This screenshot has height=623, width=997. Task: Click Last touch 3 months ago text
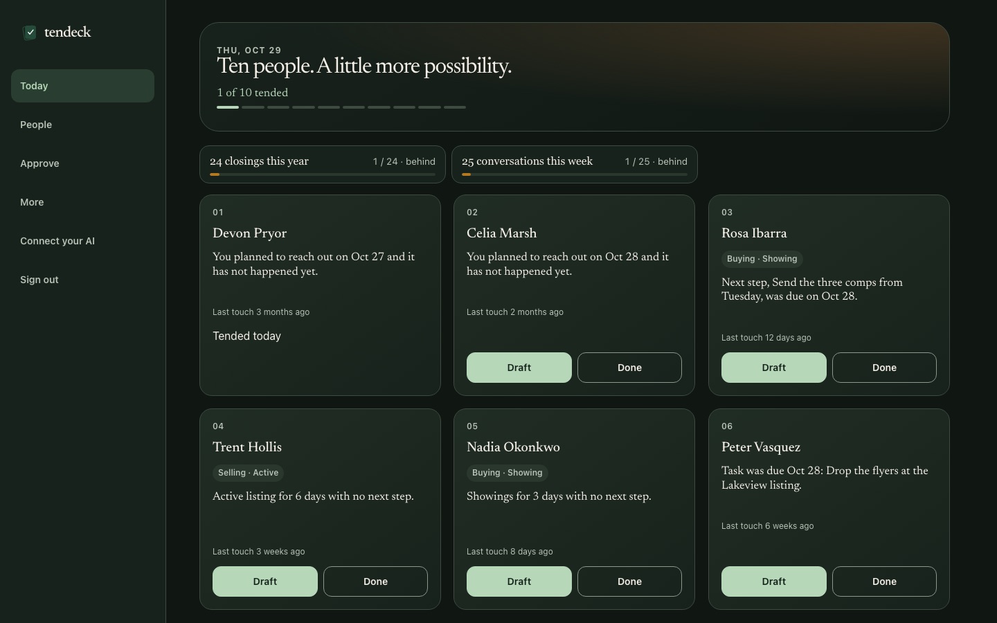[x=261, y=312]
